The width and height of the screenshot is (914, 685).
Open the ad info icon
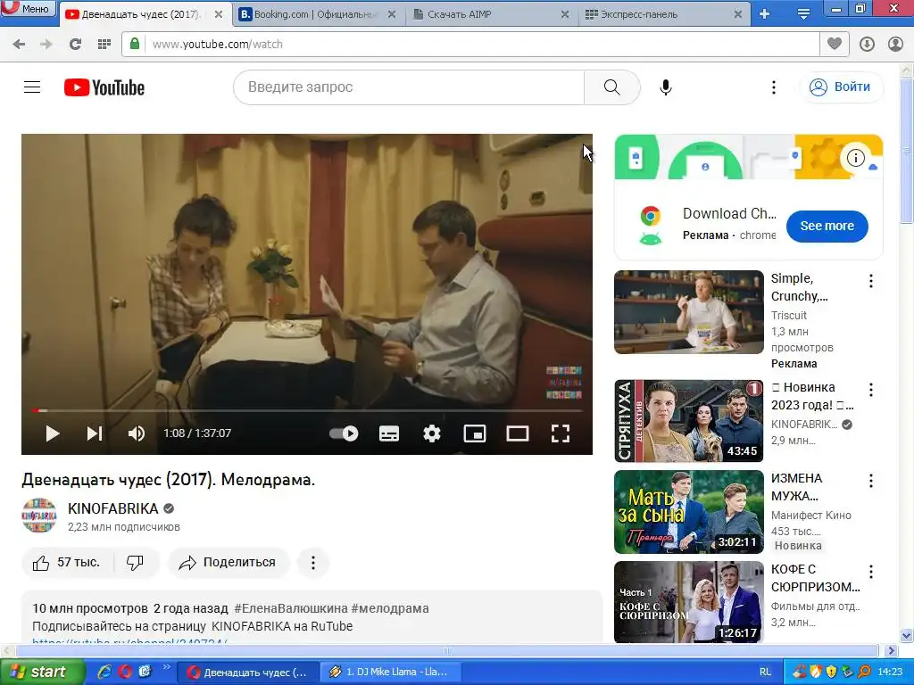[x=855, y=157]
